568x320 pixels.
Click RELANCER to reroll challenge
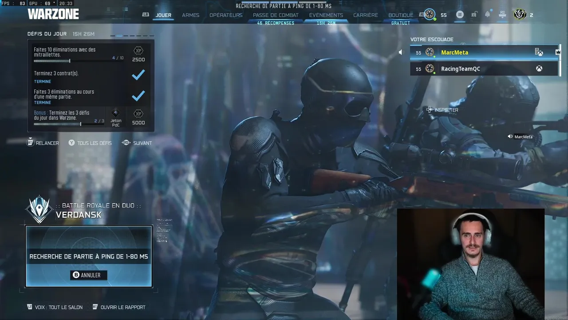(43, 143)
